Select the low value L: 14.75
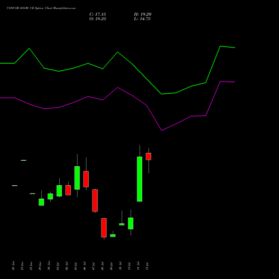 pyautogui.click(x=142, y=19)
